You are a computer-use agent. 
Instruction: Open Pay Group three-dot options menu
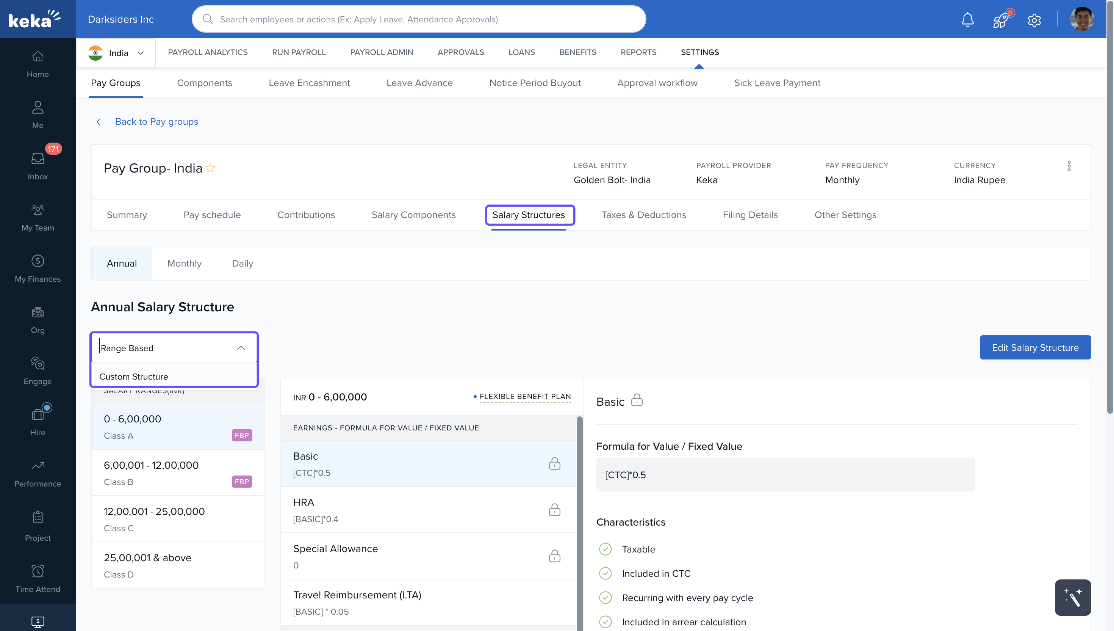(1069, 166)
